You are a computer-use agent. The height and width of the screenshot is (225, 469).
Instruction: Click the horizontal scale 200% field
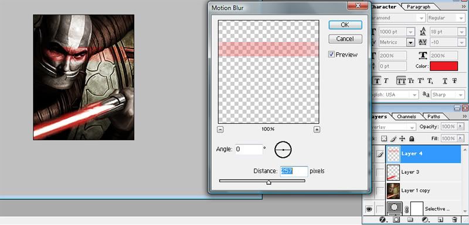tap(443, 56)
